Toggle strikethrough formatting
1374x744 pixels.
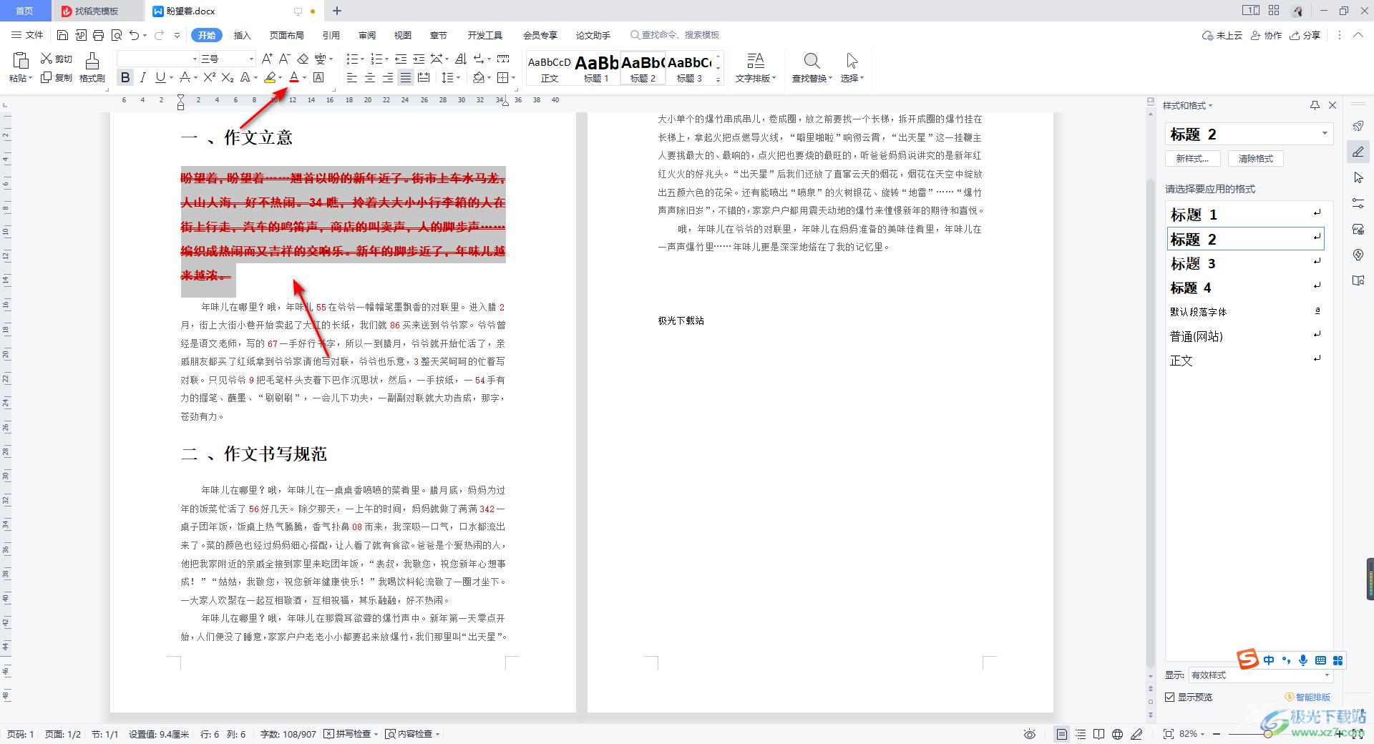pyautogui.click(x=185, y=77)
